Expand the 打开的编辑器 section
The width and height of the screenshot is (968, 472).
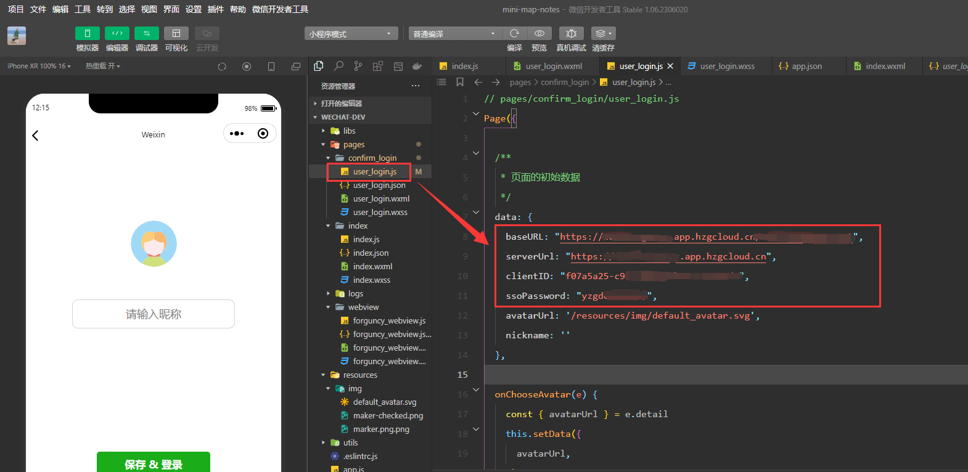point(370,104)
